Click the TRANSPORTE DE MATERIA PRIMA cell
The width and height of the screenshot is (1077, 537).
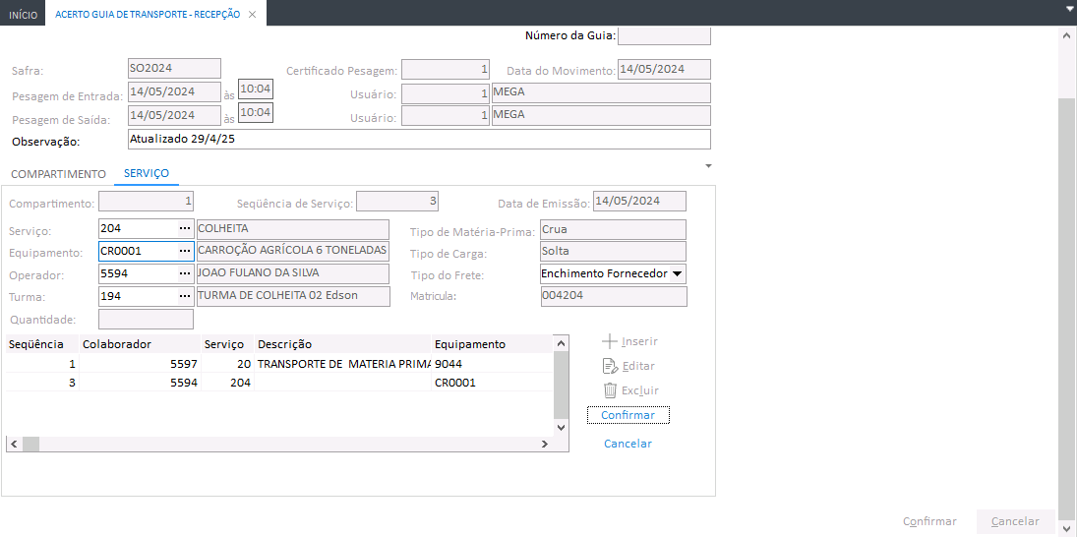(343, 364)
